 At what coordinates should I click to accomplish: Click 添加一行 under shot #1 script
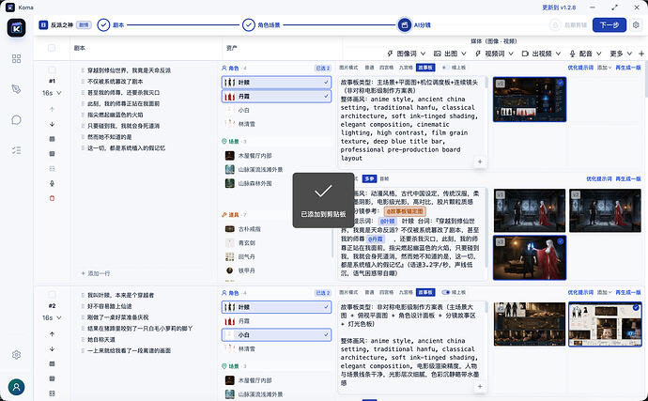pos(96,273)
